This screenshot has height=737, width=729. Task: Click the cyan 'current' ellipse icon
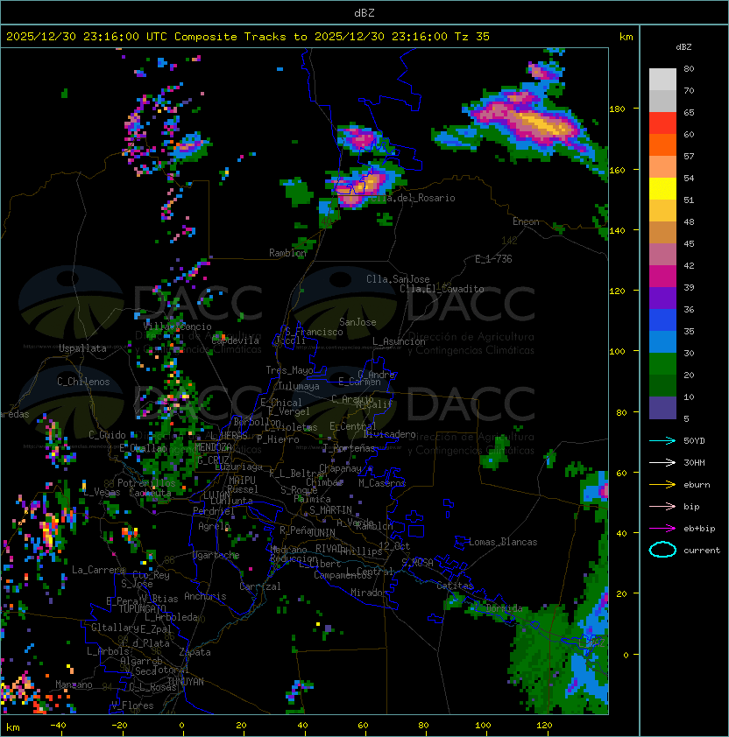[662, 550]
